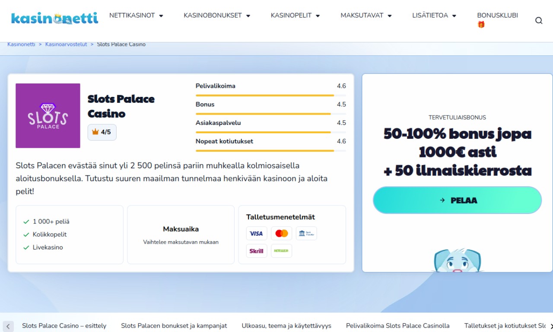Viewport: 553px width, 332px height.
Task: Click the Livekasino list item text
Action: coord(48,248)
